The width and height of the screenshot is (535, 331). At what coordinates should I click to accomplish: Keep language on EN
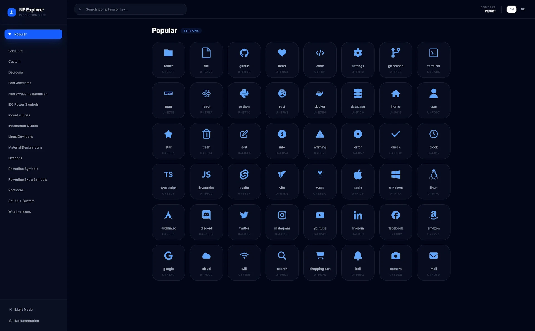point(511,9)
